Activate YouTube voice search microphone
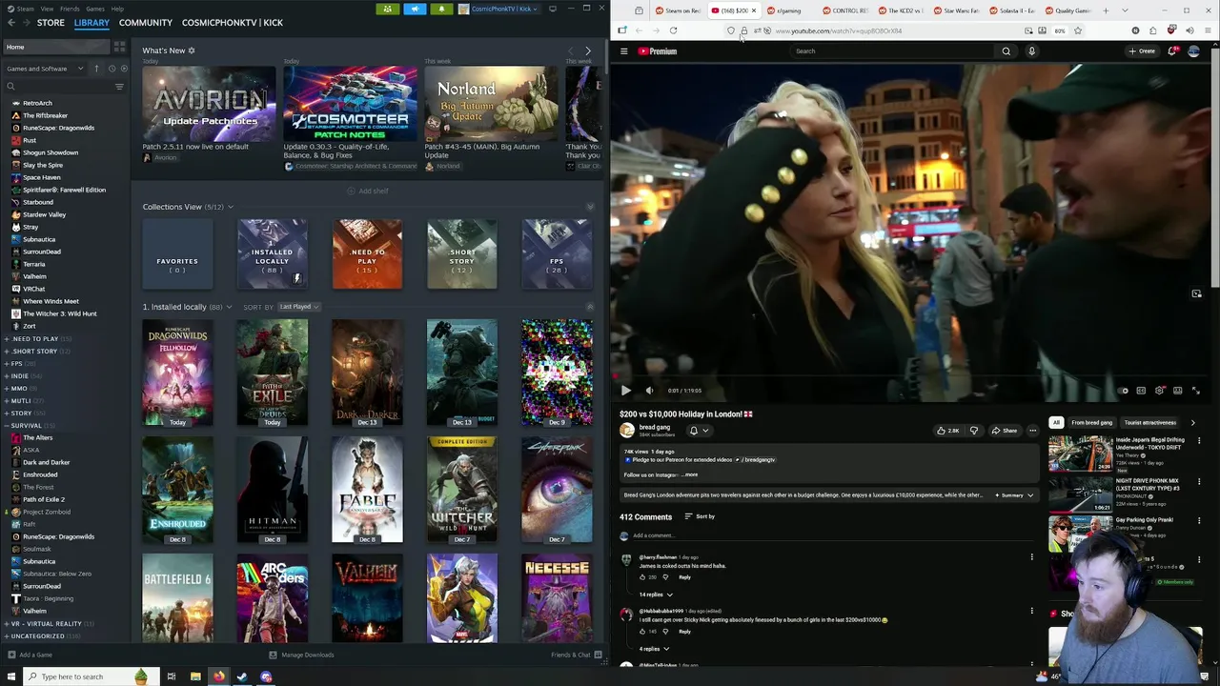 coord(1031,51)
